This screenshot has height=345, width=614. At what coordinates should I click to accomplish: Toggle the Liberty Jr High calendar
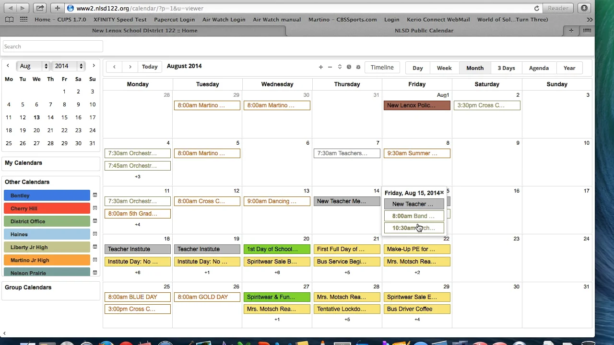[x=47, y=247]
